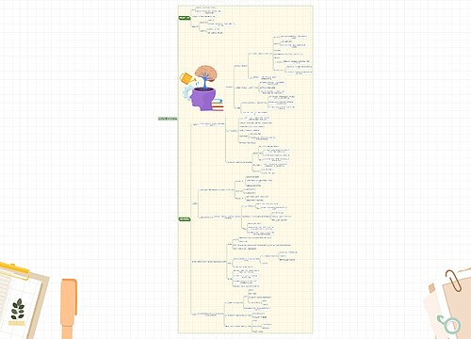Click the upper green branch node
Screen dimensions: 471x339
coord(185,18)
